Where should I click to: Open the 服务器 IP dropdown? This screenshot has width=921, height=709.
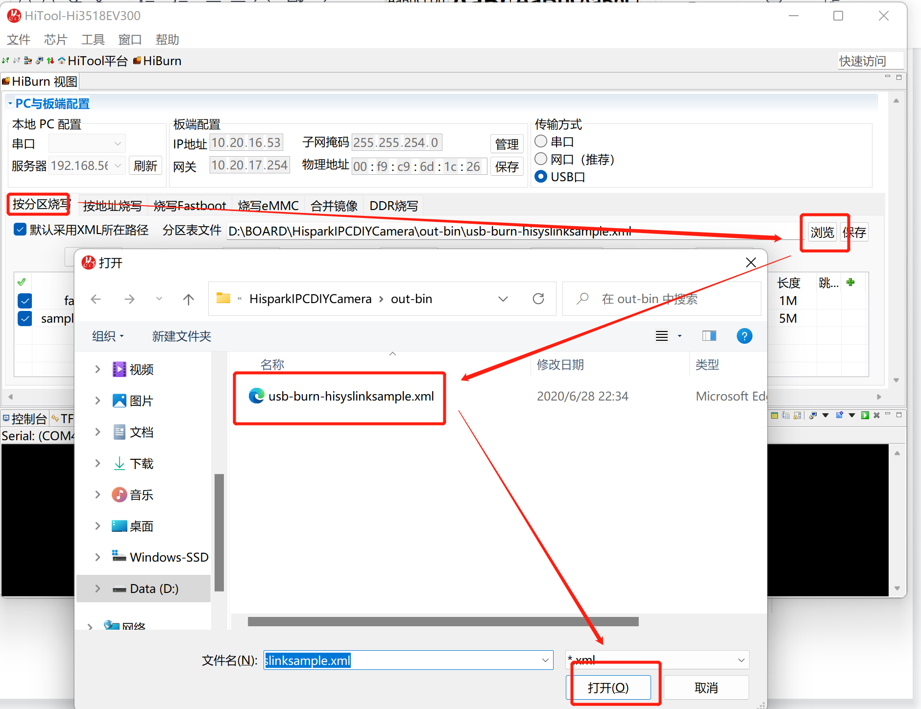click(118, 166)
